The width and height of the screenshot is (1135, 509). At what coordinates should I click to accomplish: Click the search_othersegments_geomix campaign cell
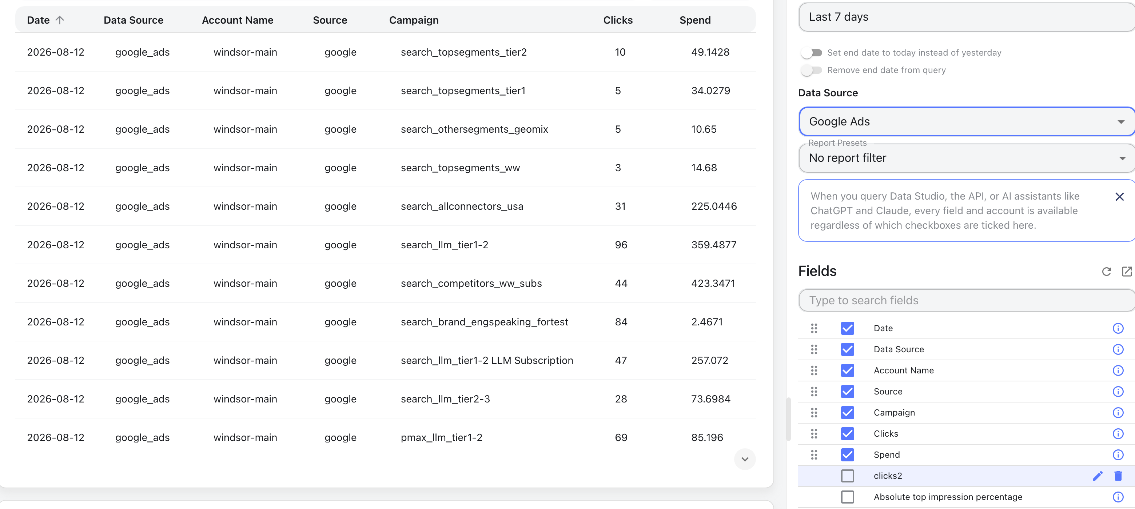(474, 129)
